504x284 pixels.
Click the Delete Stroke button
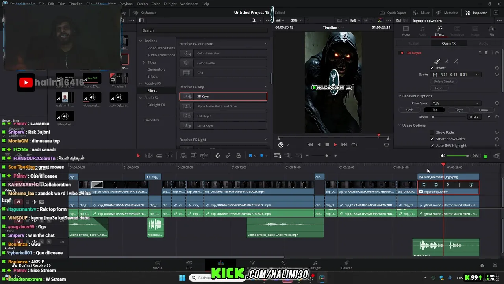pyautogui.click(x=443, y=81)
